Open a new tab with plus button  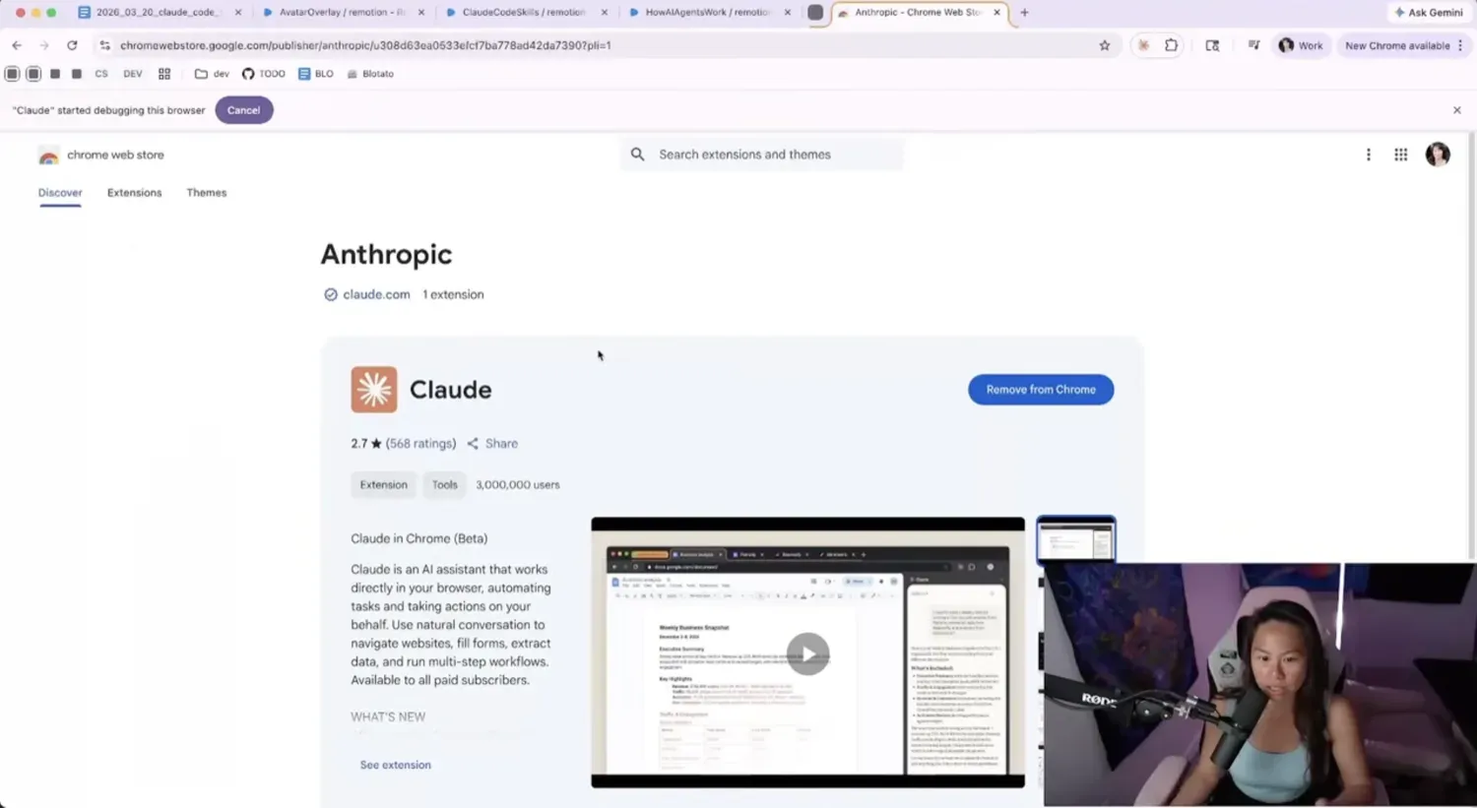tap(1024, 13)
